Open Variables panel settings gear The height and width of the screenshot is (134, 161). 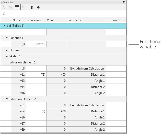[124, 2]
